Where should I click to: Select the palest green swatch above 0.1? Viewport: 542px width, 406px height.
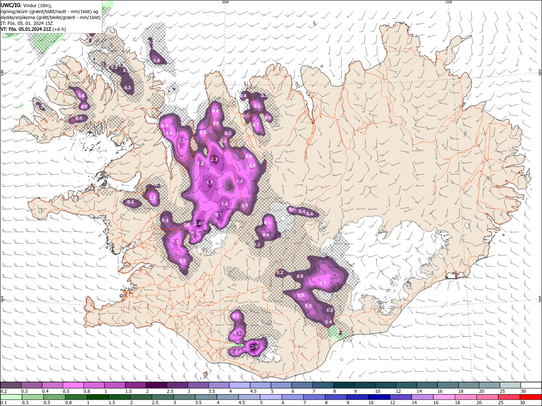(x=11, y=397)
